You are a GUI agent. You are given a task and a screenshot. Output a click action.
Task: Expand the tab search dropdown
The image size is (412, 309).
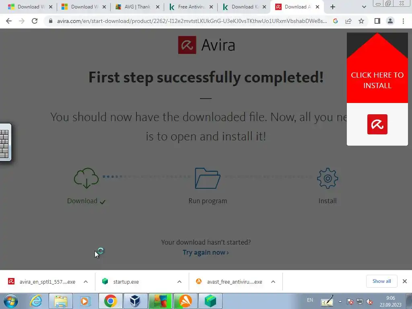tap(364, 7)
